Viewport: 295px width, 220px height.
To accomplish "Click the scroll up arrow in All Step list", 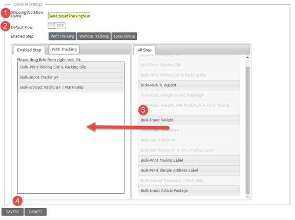I will point(248,57).
